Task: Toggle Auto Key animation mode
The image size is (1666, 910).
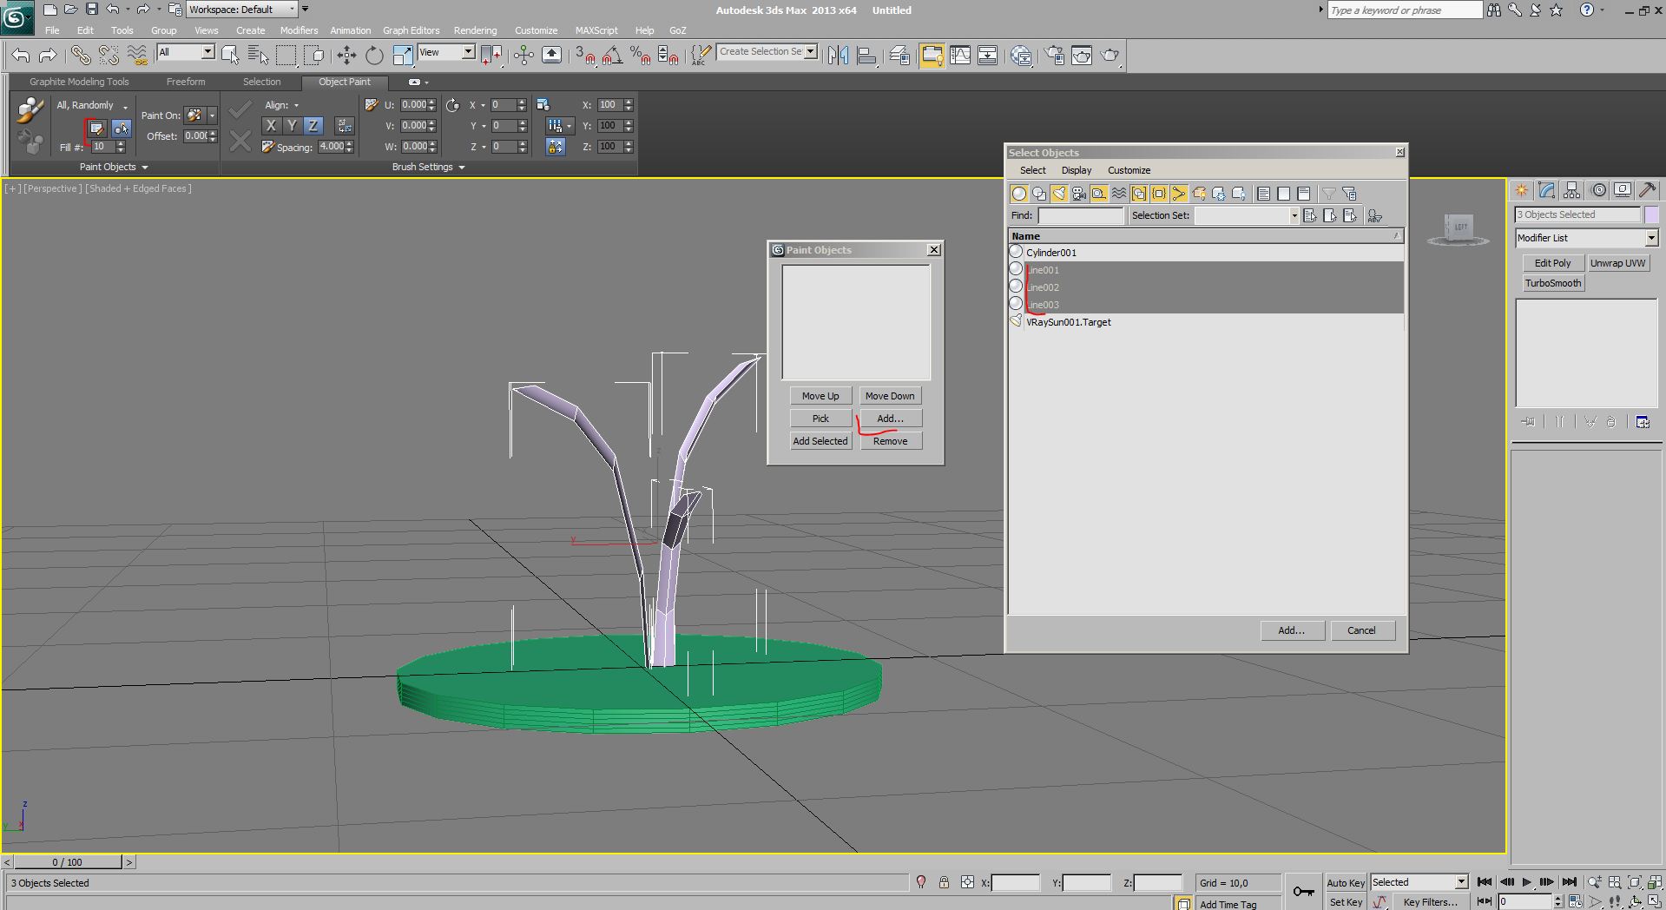Action: click(x=1345, y=882)
